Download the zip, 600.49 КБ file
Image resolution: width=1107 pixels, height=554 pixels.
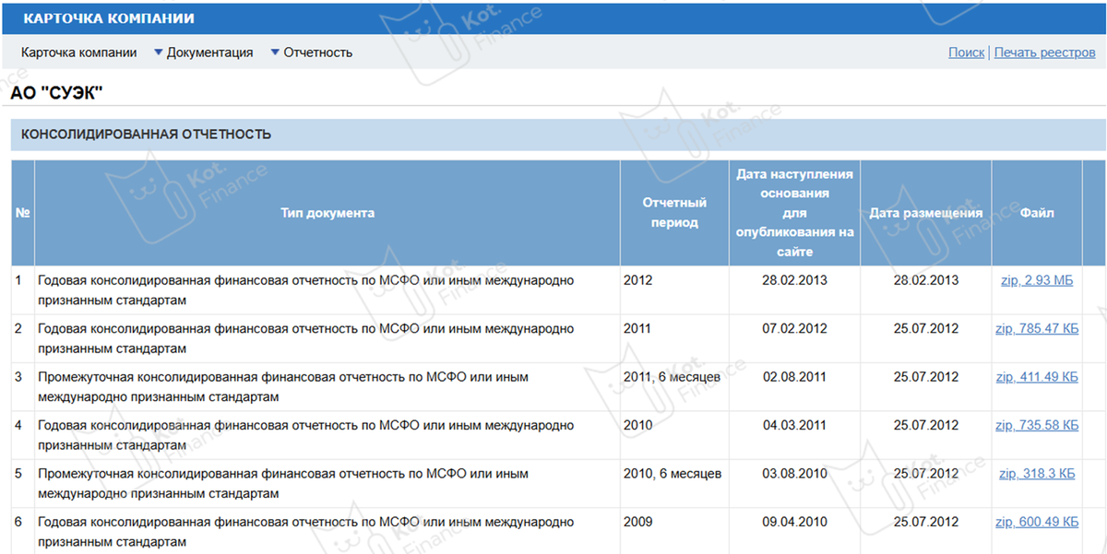click(1037, 522)
